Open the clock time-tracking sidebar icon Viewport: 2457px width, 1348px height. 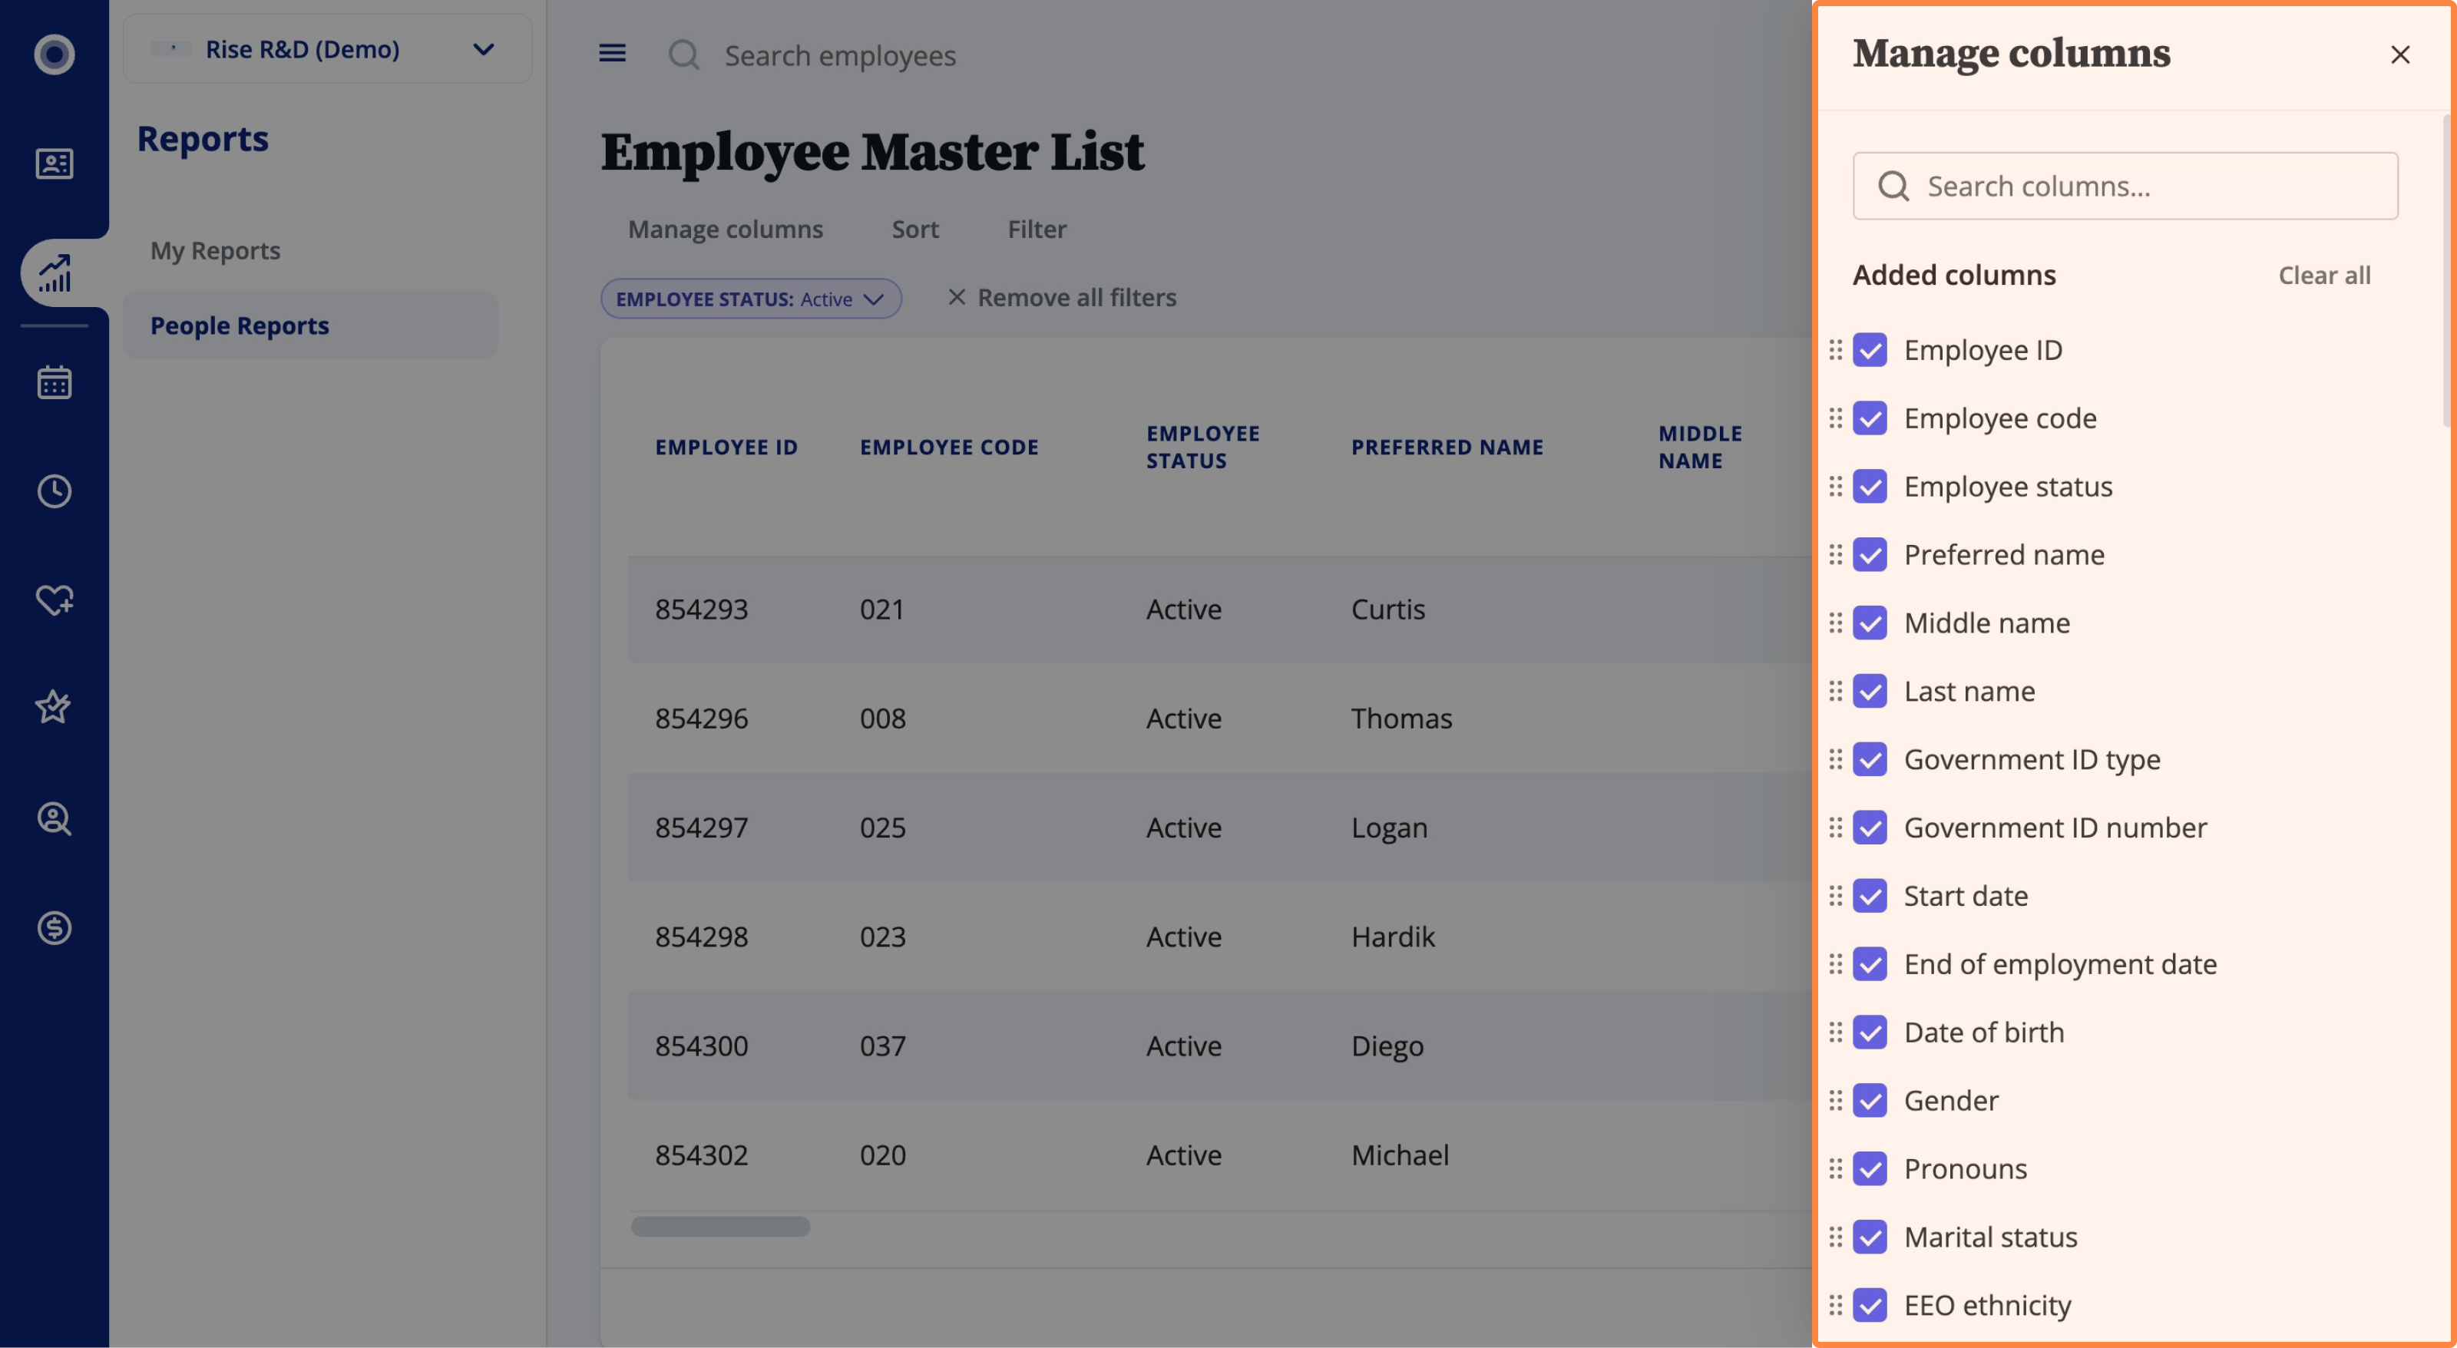coord(55,491)
